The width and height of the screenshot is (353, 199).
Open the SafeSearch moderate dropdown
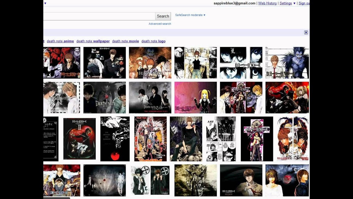coord(190,15)
